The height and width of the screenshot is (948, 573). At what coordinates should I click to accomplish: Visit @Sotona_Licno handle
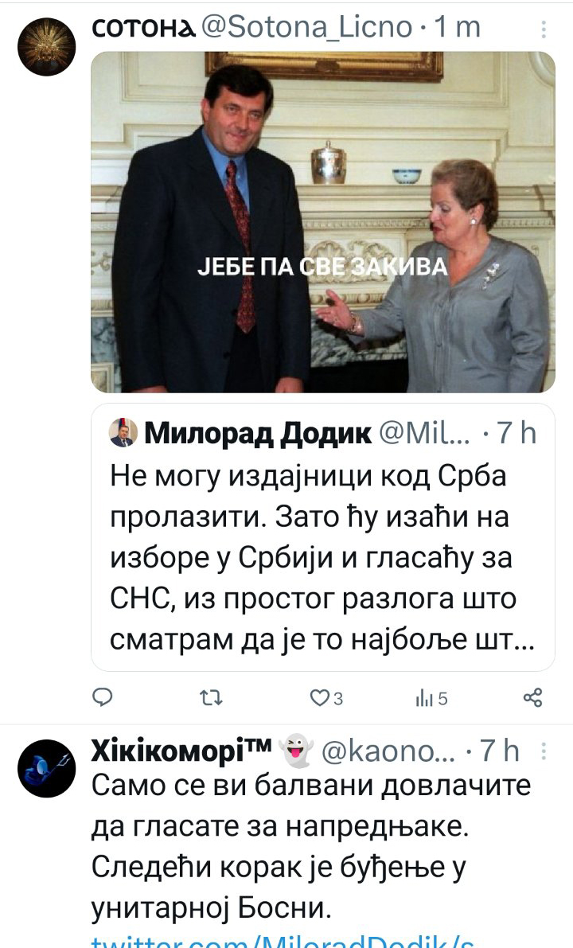click(x=306, y=27)
